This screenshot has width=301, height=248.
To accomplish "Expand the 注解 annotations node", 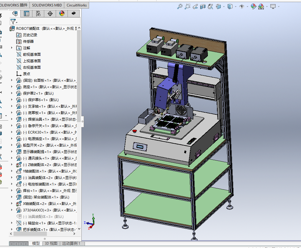I will [x=12, y=48].
